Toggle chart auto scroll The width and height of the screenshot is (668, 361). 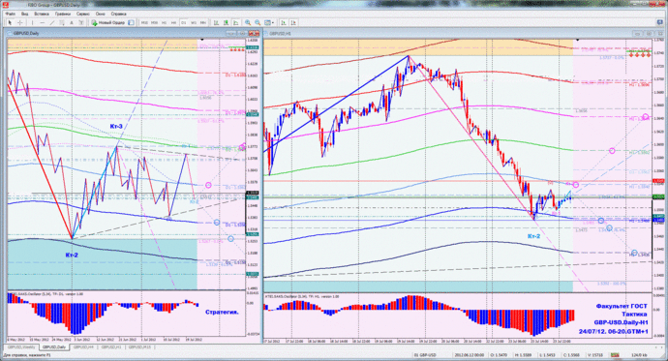pyautogui.click(x=284, y=22)
